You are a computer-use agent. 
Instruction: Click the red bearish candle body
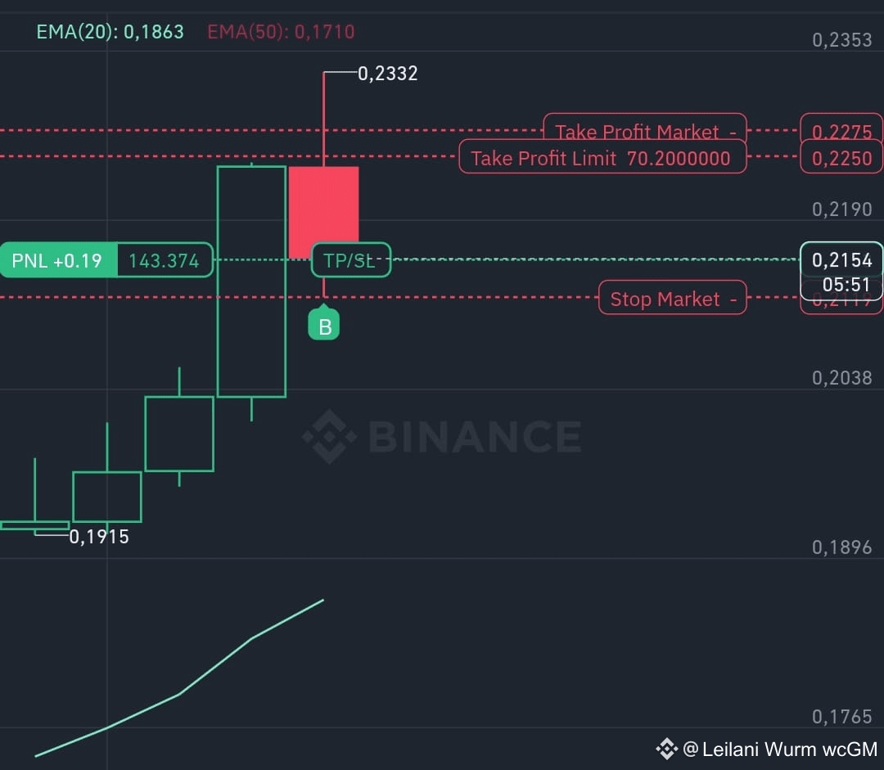tap(323, 213)
